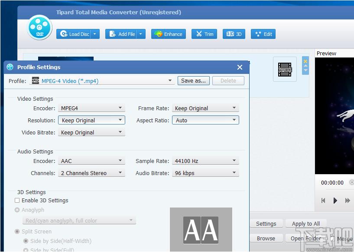Remove the file with the yellow X
Image resolution: width=354 pixels, height=252 pixels.
tap(305, 61)
